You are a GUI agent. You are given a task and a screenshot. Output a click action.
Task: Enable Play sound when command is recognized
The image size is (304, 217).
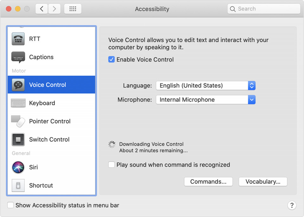point(111,165)
